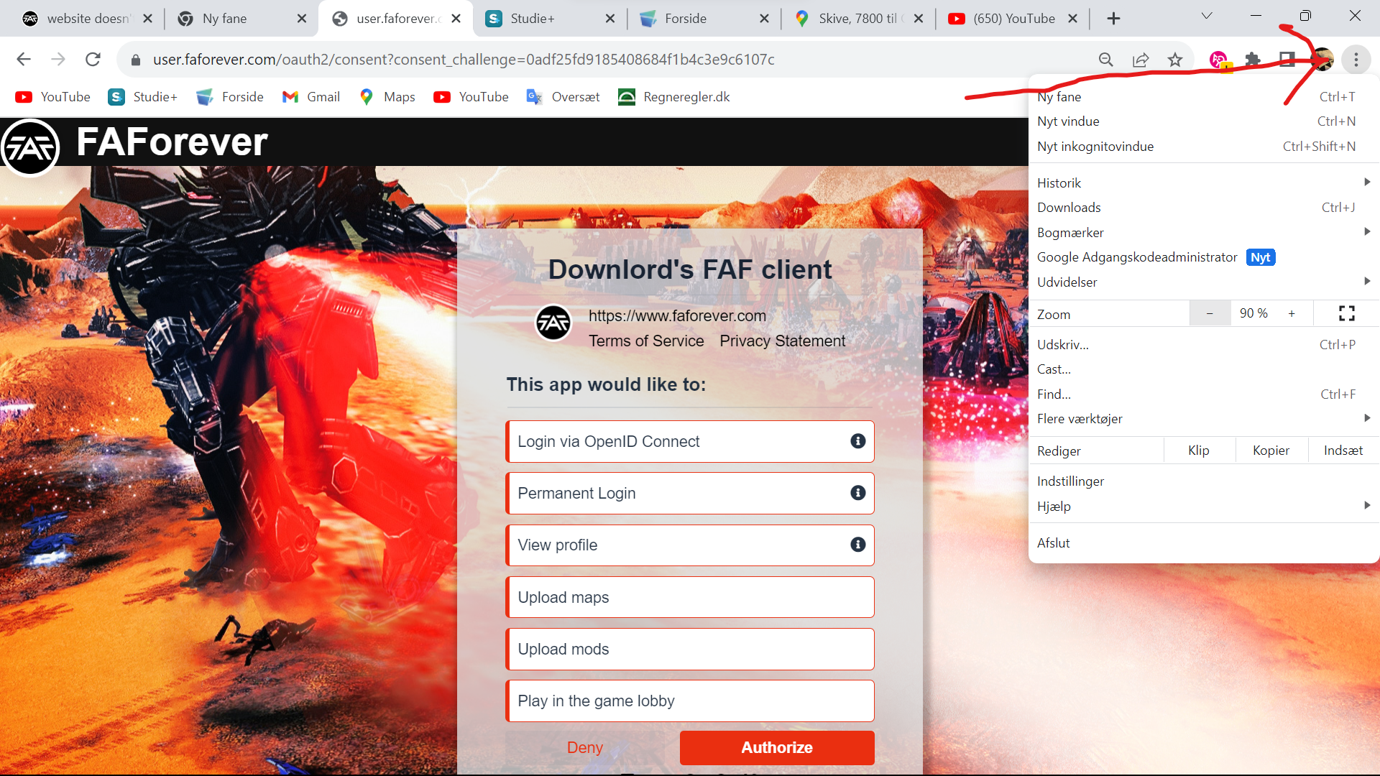Open the pink extension icon
Screen dimensions: 1380x776
coord(1218,60)
